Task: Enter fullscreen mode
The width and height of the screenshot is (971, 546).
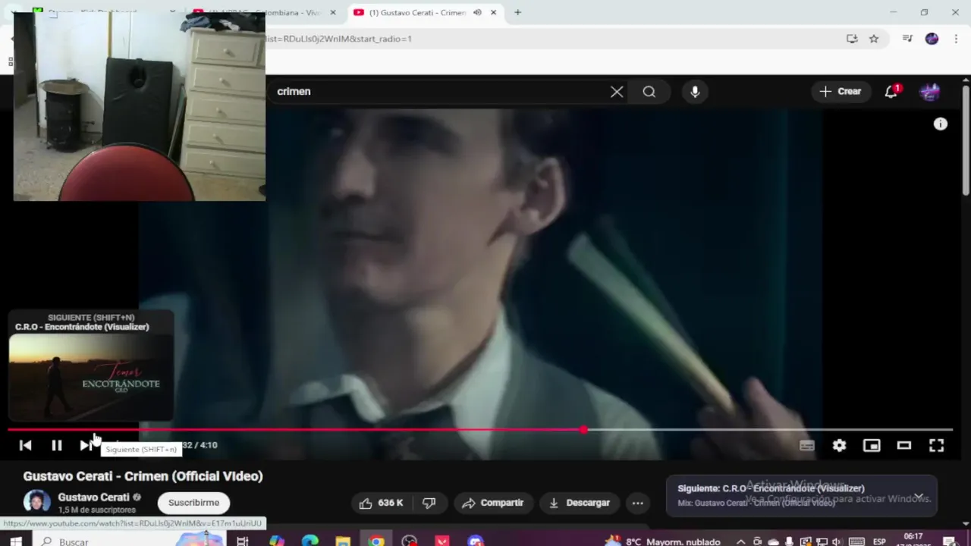Action: click(937, 446)
